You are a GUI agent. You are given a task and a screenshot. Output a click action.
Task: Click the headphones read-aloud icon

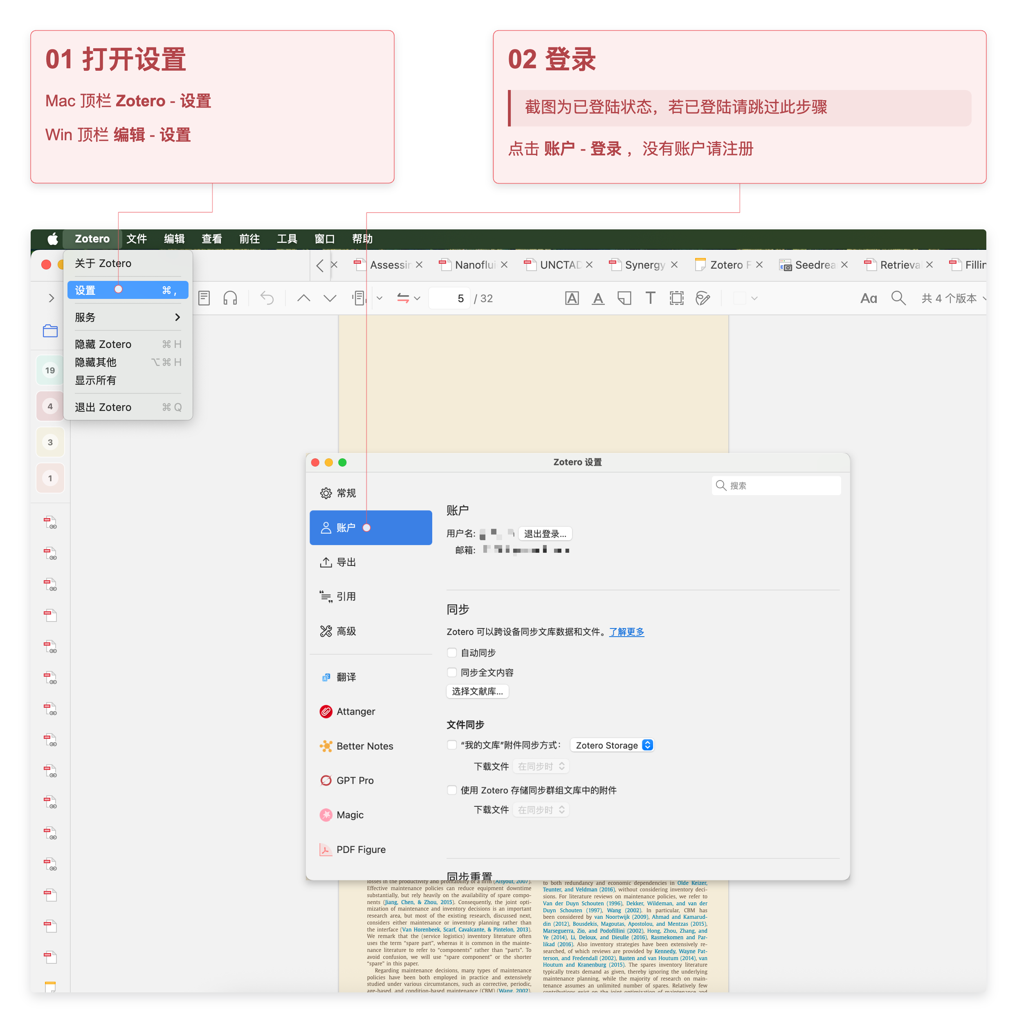(x=230, y=298)
